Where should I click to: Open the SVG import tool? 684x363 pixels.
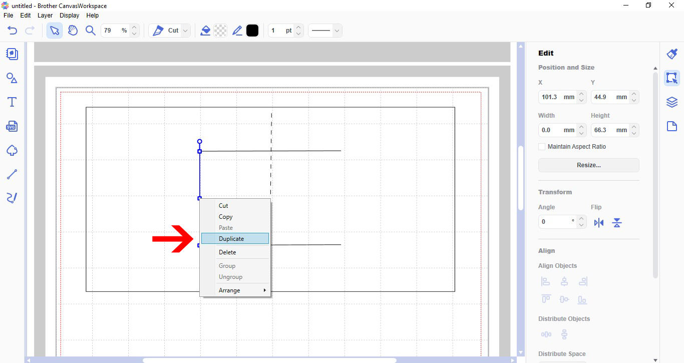(x=12, y=126)
